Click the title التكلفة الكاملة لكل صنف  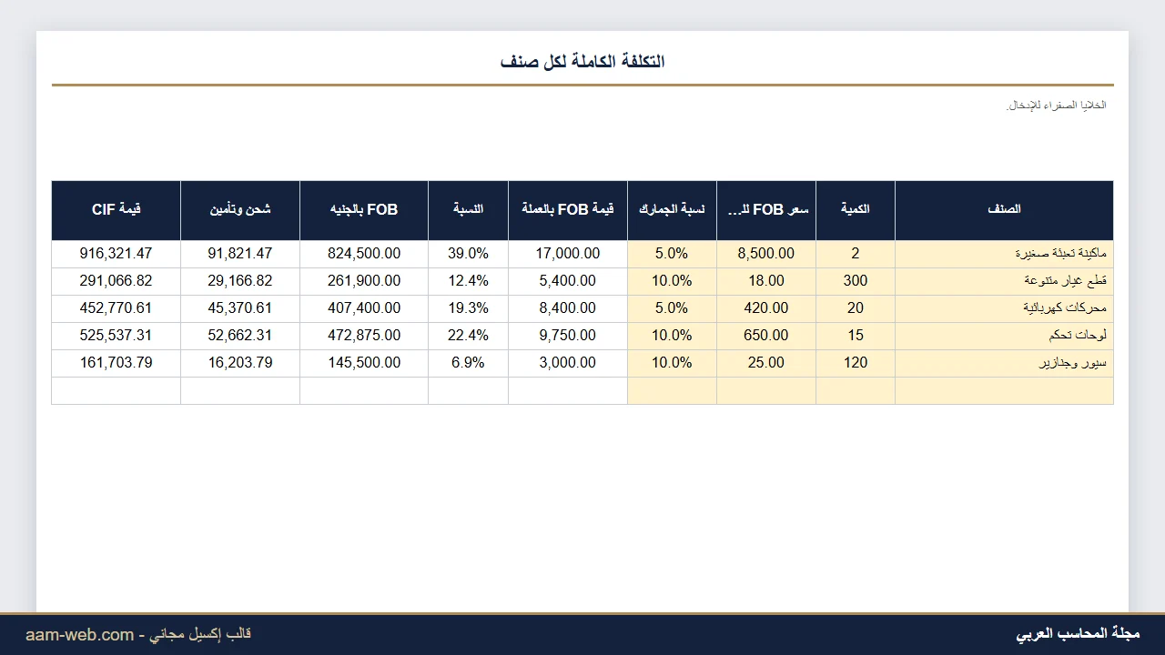click(x=582, y=61)
